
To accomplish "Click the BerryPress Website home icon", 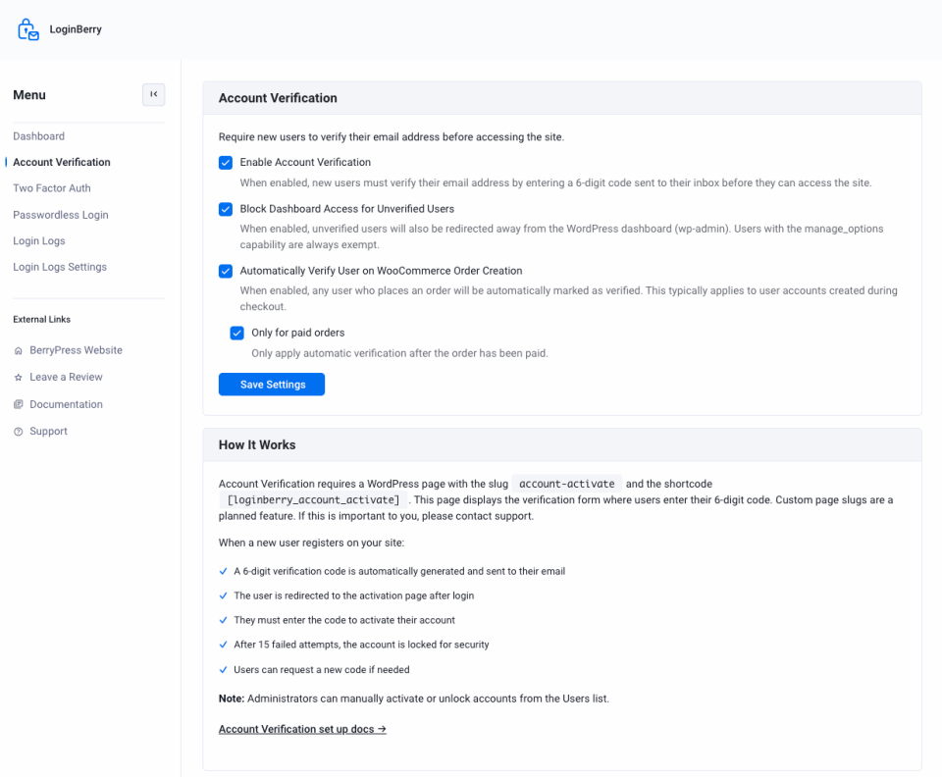I will [18, 350].
